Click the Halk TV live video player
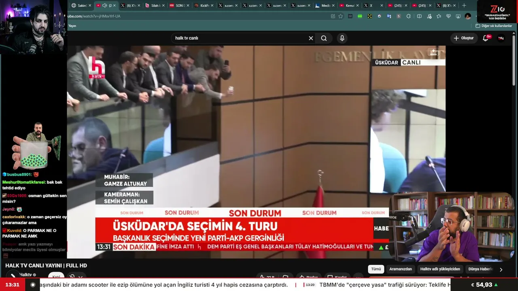The image size is (518, 291). coord(256,152)
